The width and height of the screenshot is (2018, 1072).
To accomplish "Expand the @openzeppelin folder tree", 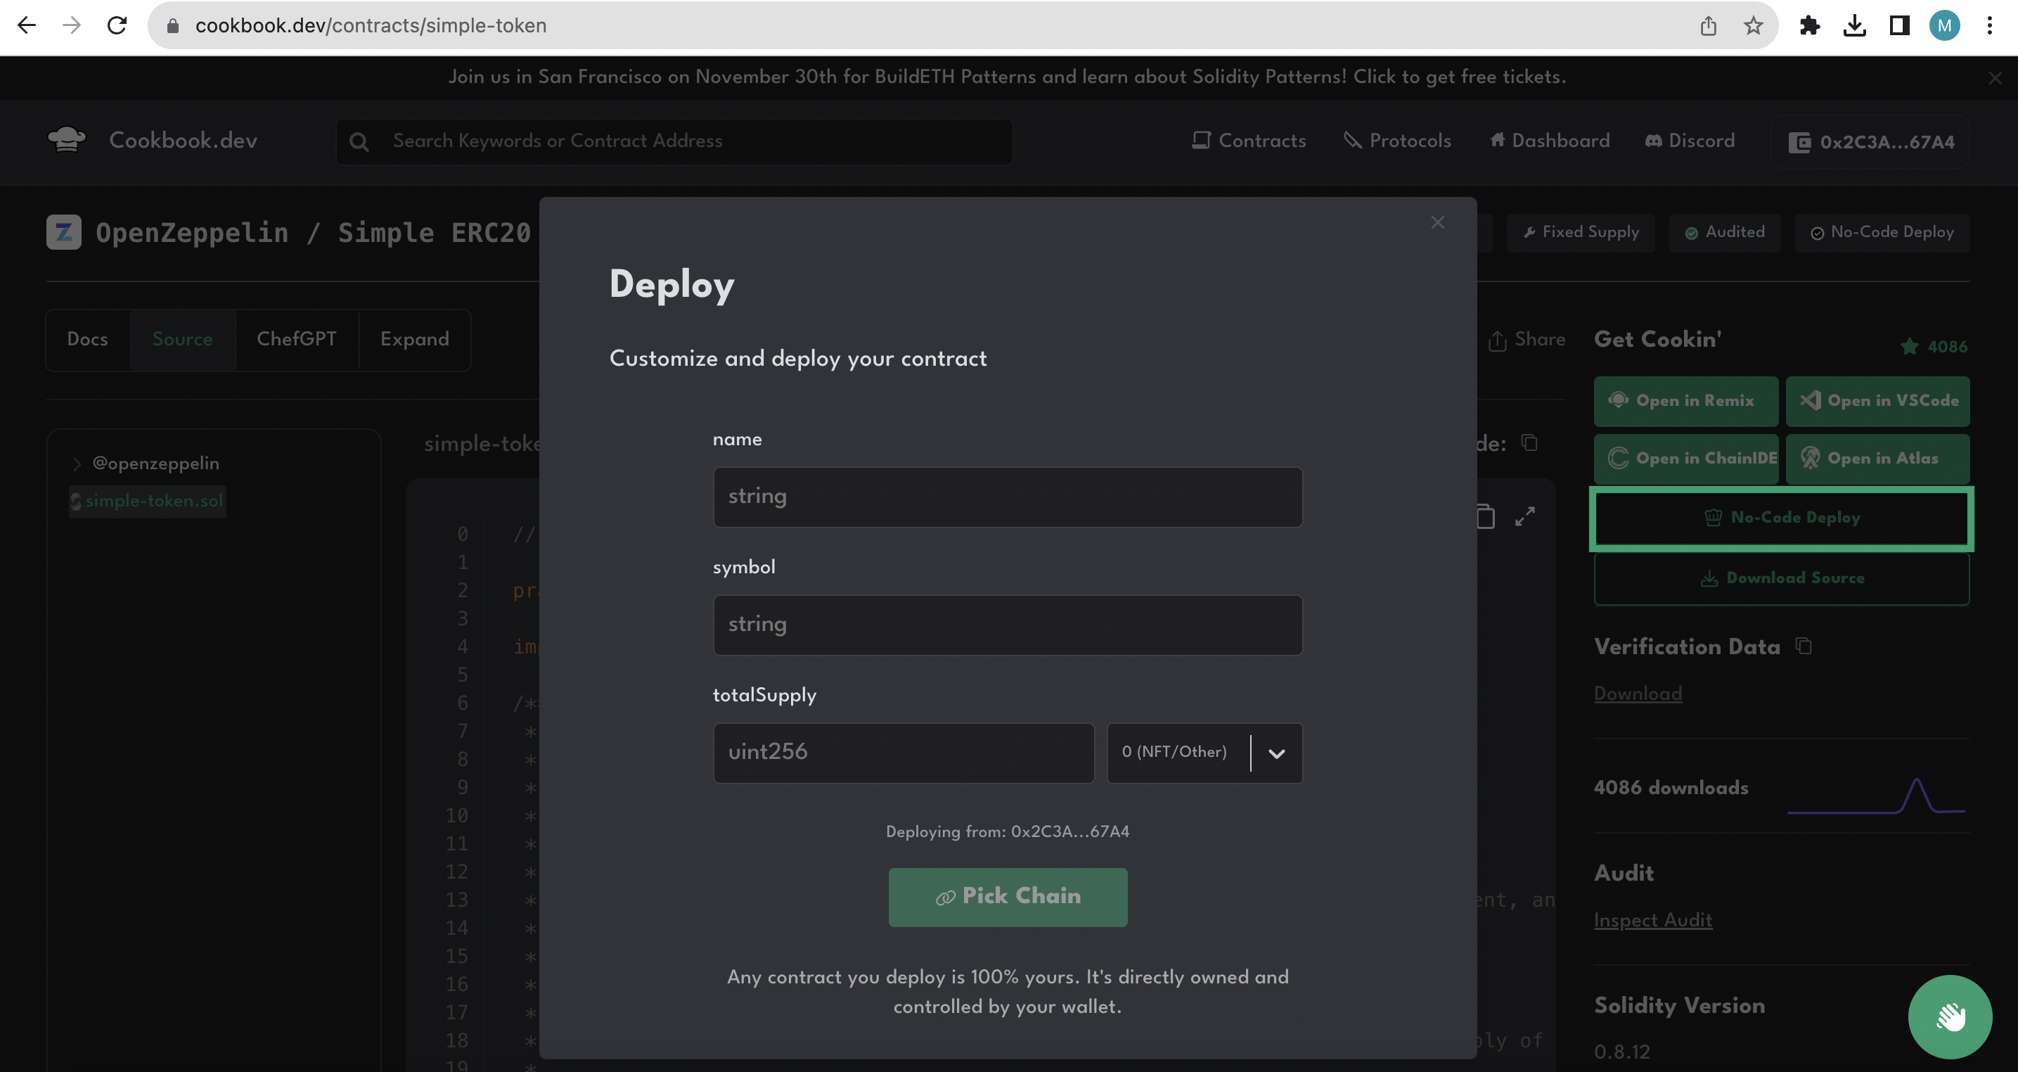I will tap(77, 462).
